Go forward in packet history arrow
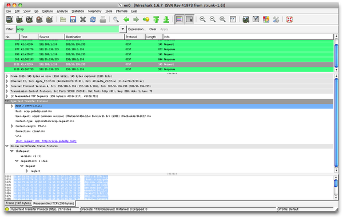 coord(136,19)
